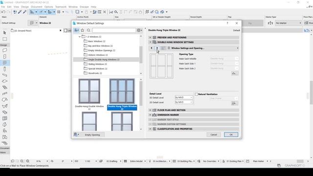Select the Curtain Wall tool in toolbox
Screen dimensions: 313x176
[x=5, y=118]
